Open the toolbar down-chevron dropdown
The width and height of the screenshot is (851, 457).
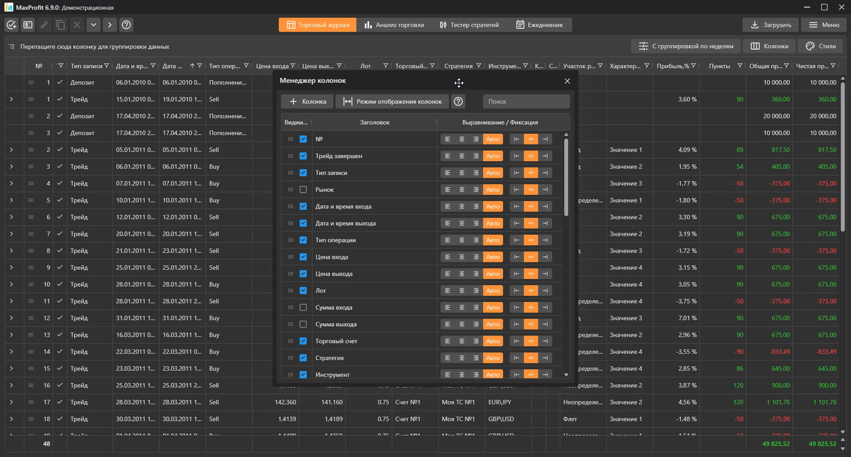point(94,25)
